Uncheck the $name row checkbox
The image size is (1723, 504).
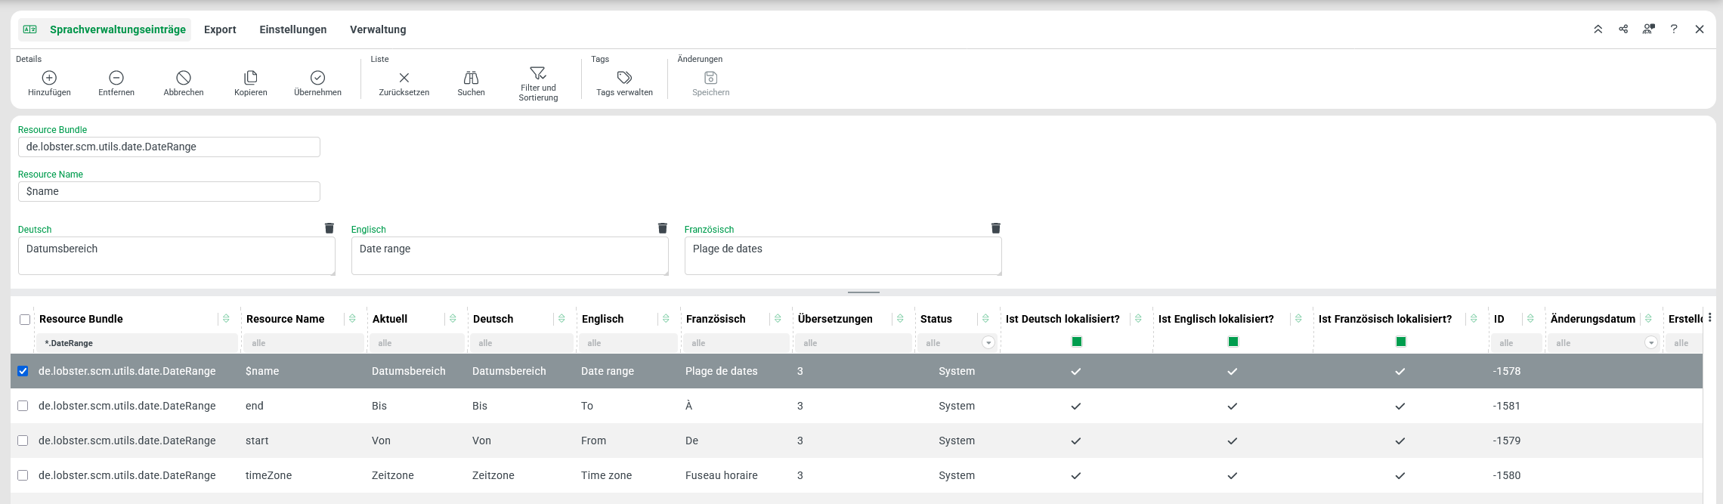click(23, 371)
